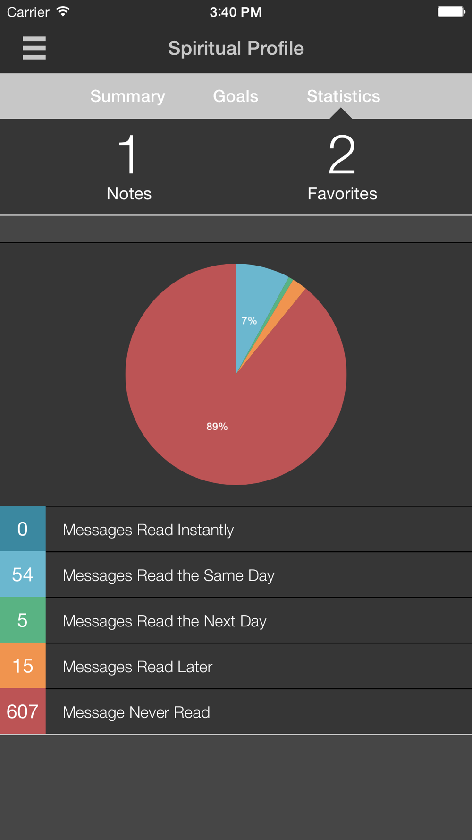Select the green 5 swatch
472x840 pixels.
(x=23, y=620)
